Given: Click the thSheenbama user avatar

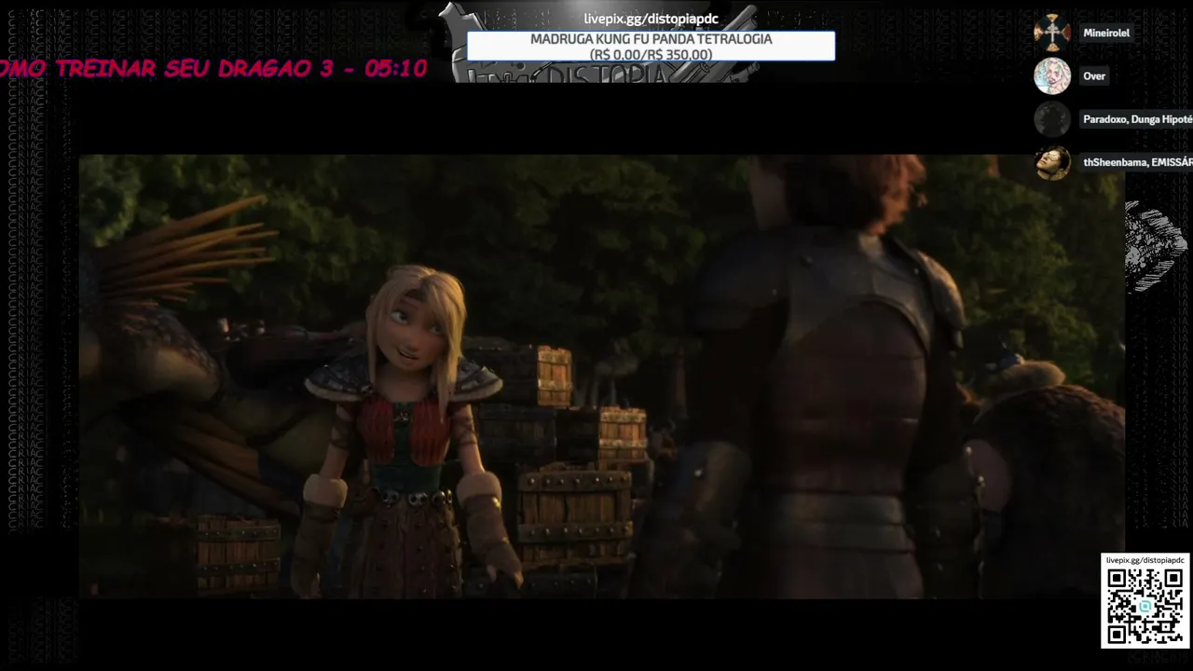Looking at the screenshot, I should 1052,162.
